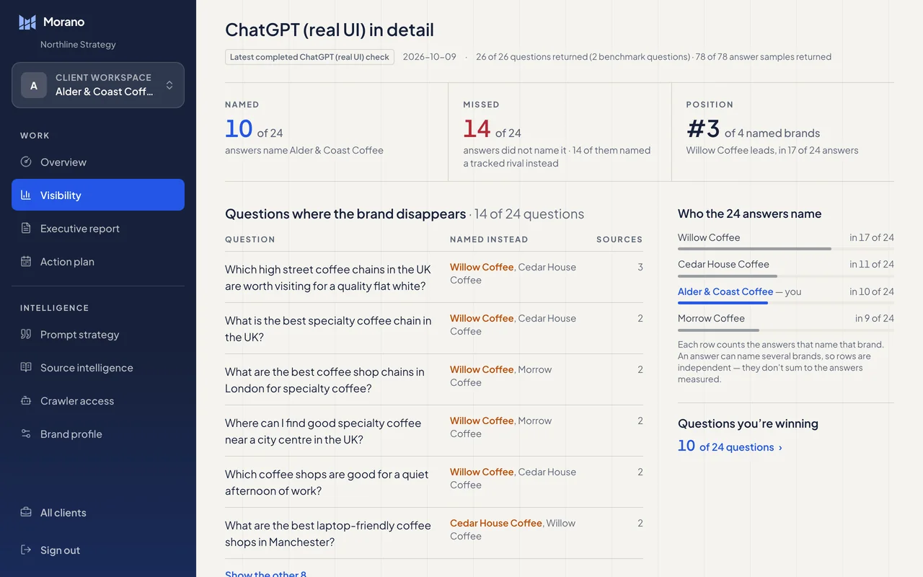The image size is (923, 577).
Task: Select the city centre specialty coffee question
Action: coord(434,431)
